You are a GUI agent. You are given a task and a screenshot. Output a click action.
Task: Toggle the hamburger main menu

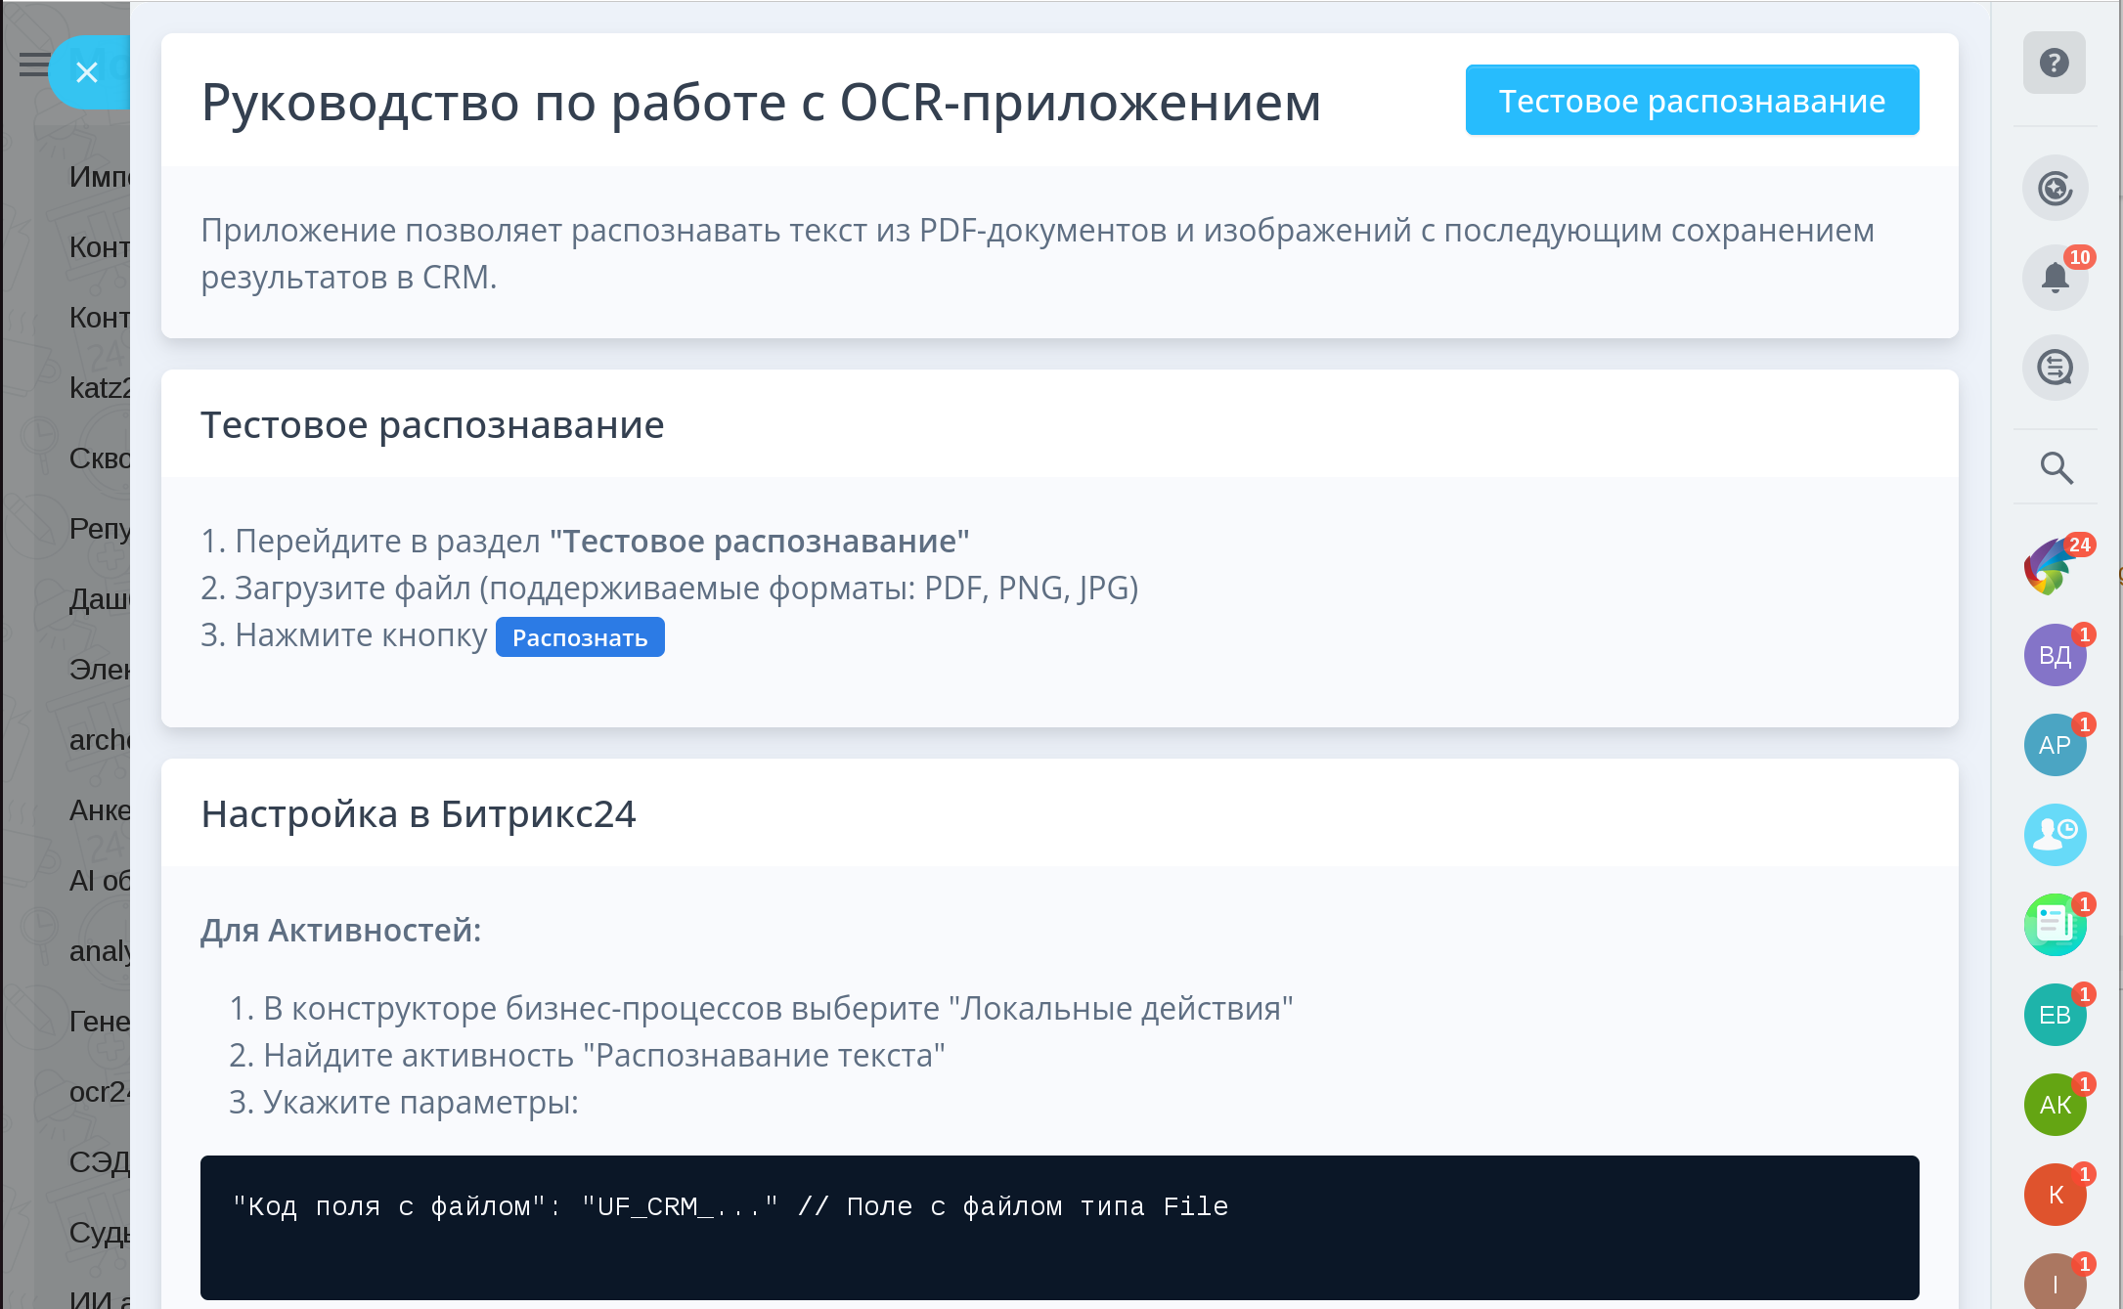point(32,65)
